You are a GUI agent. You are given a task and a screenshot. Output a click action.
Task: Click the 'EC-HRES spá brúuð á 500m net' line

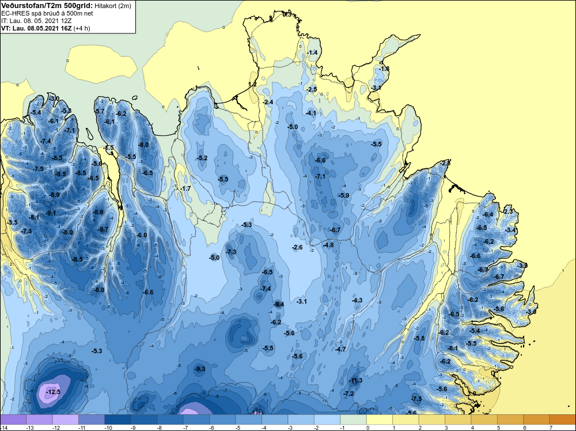47,14
